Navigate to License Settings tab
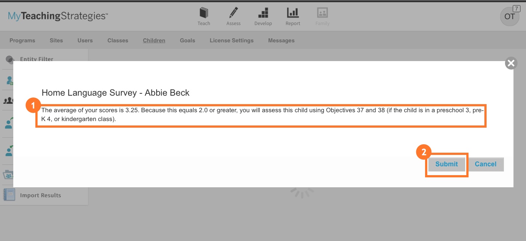This screenshot has height=241, width=526. (232, 40)
